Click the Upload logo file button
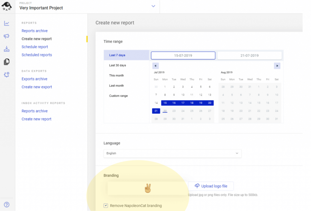Viewport: 311px width, 211px height. click(x=211, y=186)
